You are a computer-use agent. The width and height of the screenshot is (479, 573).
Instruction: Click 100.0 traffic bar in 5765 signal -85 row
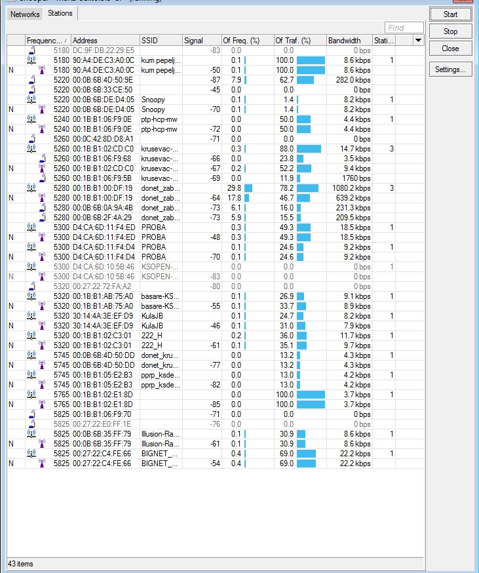(x=311, y=405)
